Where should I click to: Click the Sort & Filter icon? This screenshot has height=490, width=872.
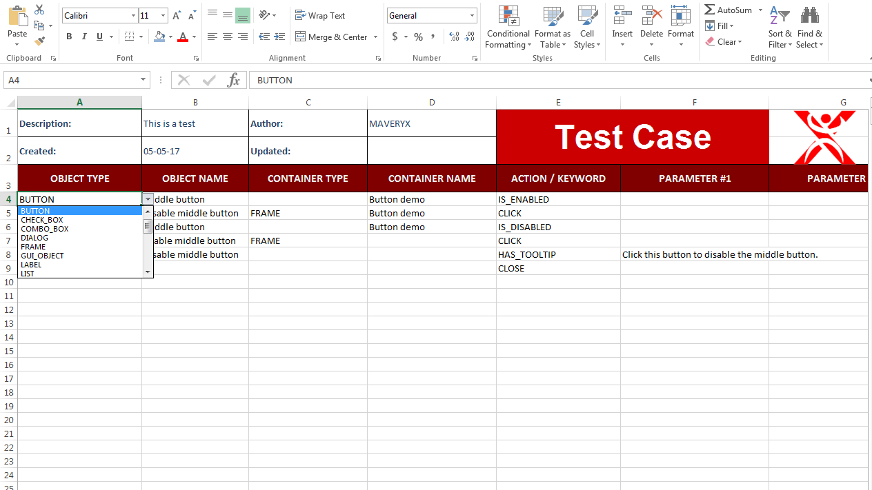(779, 28)
